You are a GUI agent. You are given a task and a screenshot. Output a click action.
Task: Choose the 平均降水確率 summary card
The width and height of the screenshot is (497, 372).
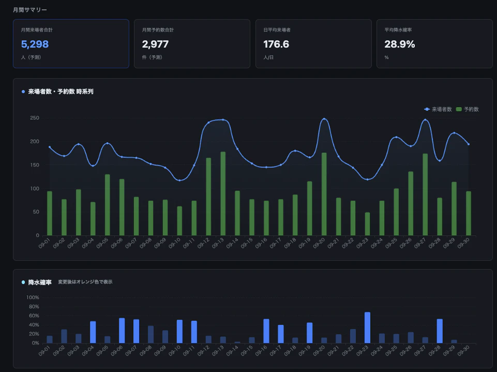point(434,44)
